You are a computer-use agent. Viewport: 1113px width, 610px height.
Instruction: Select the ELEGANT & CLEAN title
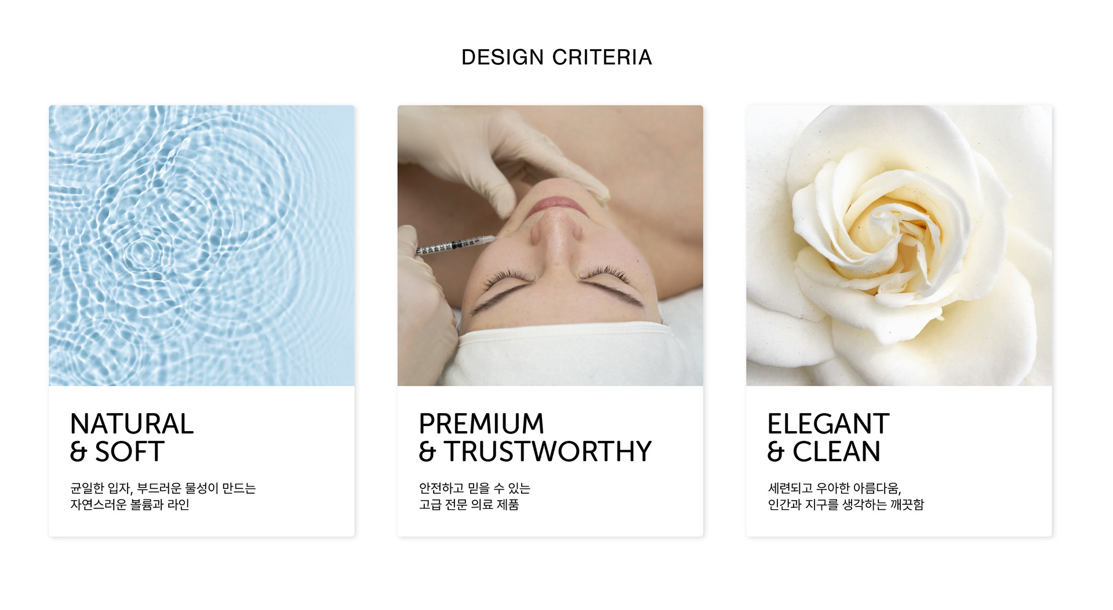point(828,438)
